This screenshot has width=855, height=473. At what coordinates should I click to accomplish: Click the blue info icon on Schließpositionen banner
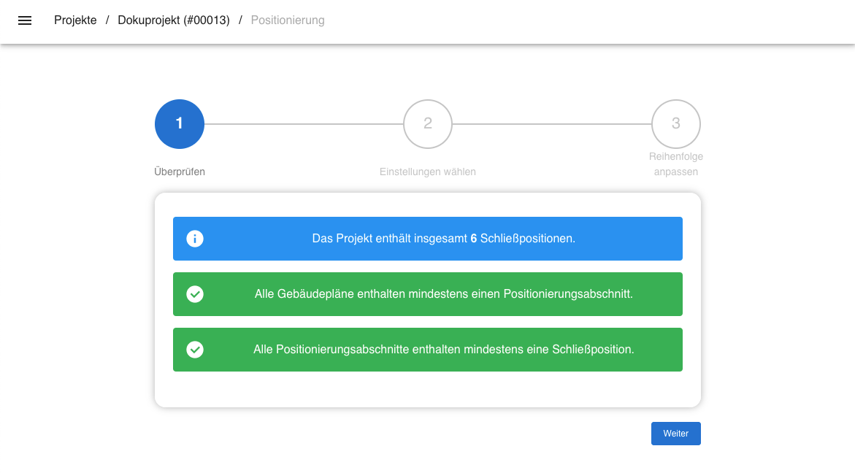[x=194, y=238]
